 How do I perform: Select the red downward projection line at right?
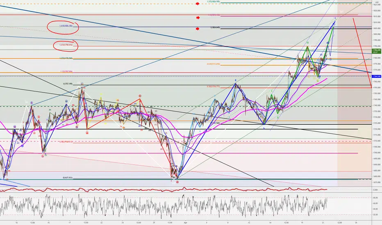[362, 53]
